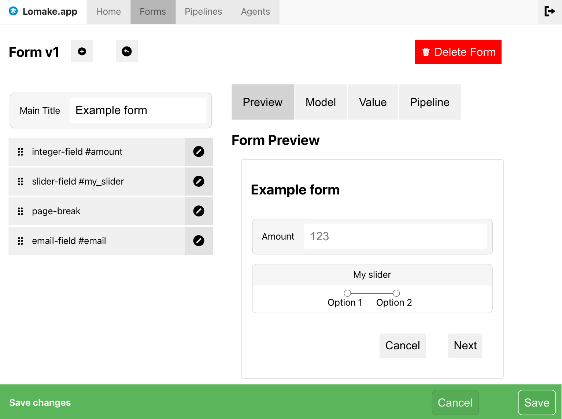Click the Option 2 slider label

394,302
